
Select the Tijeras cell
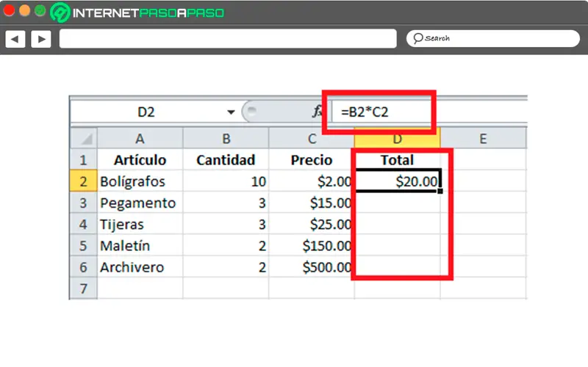[x=140, y=225]
